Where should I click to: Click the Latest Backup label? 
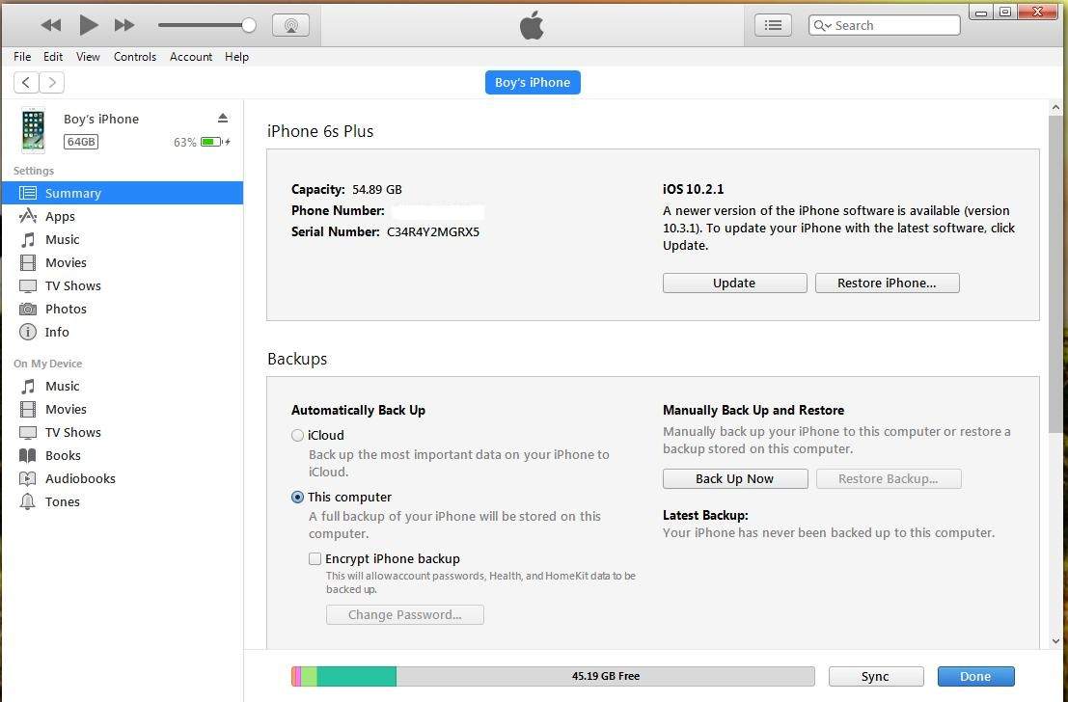(x=705, y=516)
